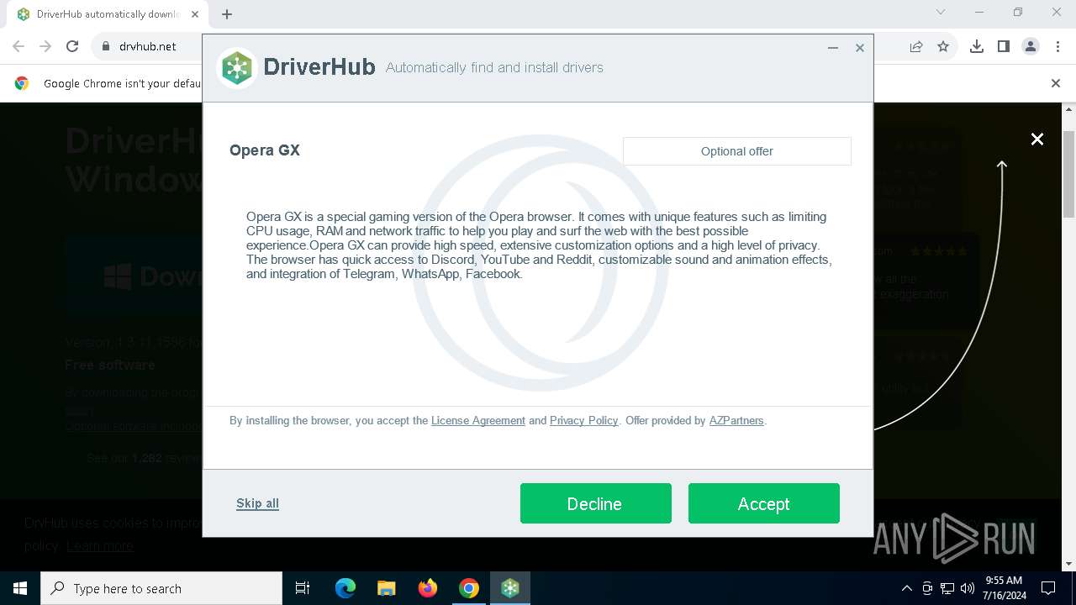Go back in Chrome
1076x605 pixels.
(18, 46)
